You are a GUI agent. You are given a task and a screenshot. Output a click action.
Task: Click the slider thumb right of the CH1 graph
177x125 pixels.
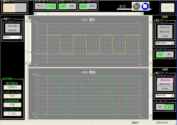[151, 53]
